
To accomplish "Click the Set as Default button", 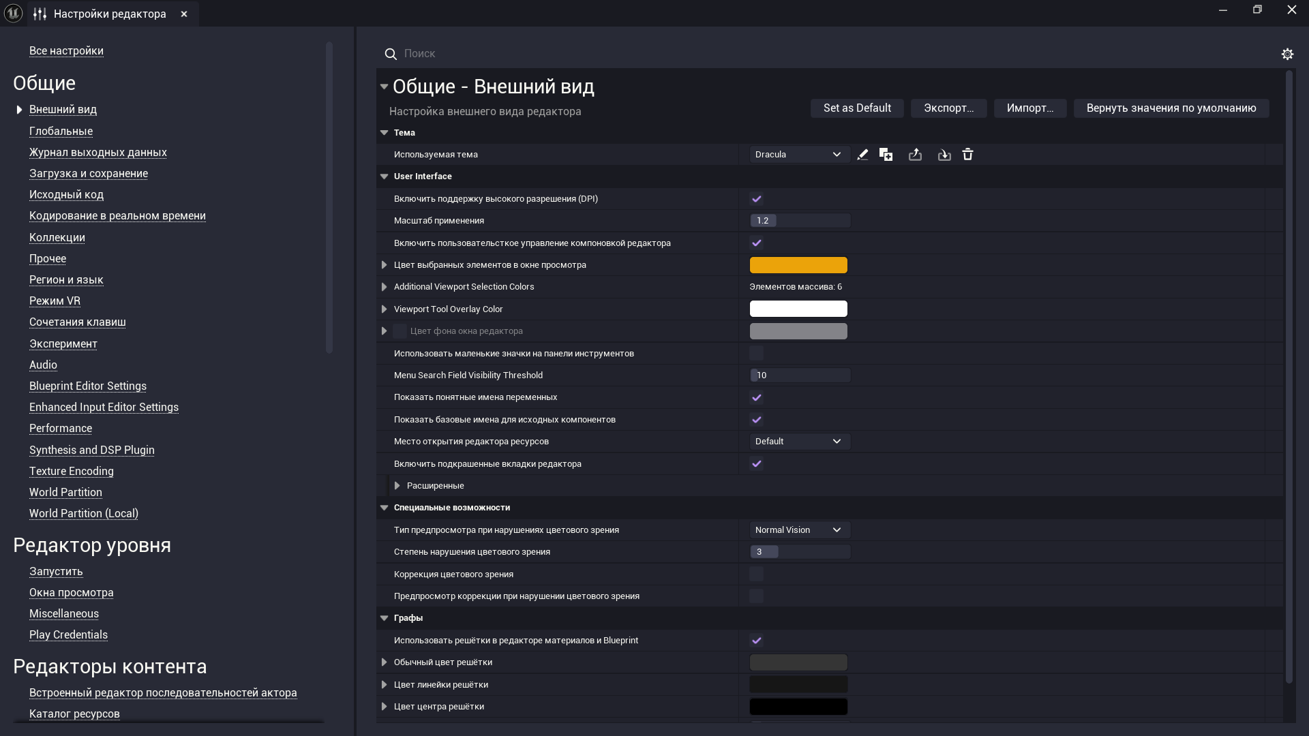I will pos(857,108).
